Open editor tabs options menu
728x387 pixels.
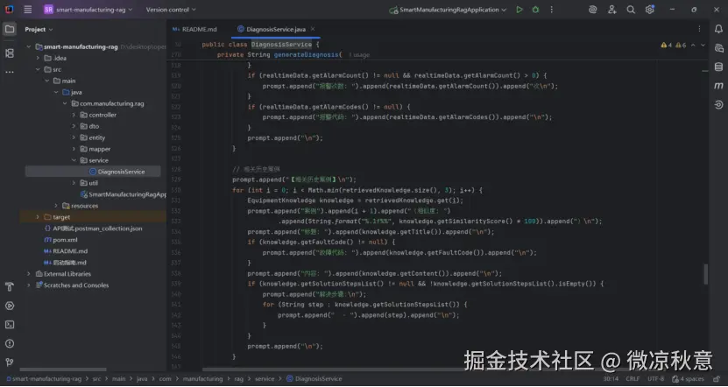(x=699, y=29)
